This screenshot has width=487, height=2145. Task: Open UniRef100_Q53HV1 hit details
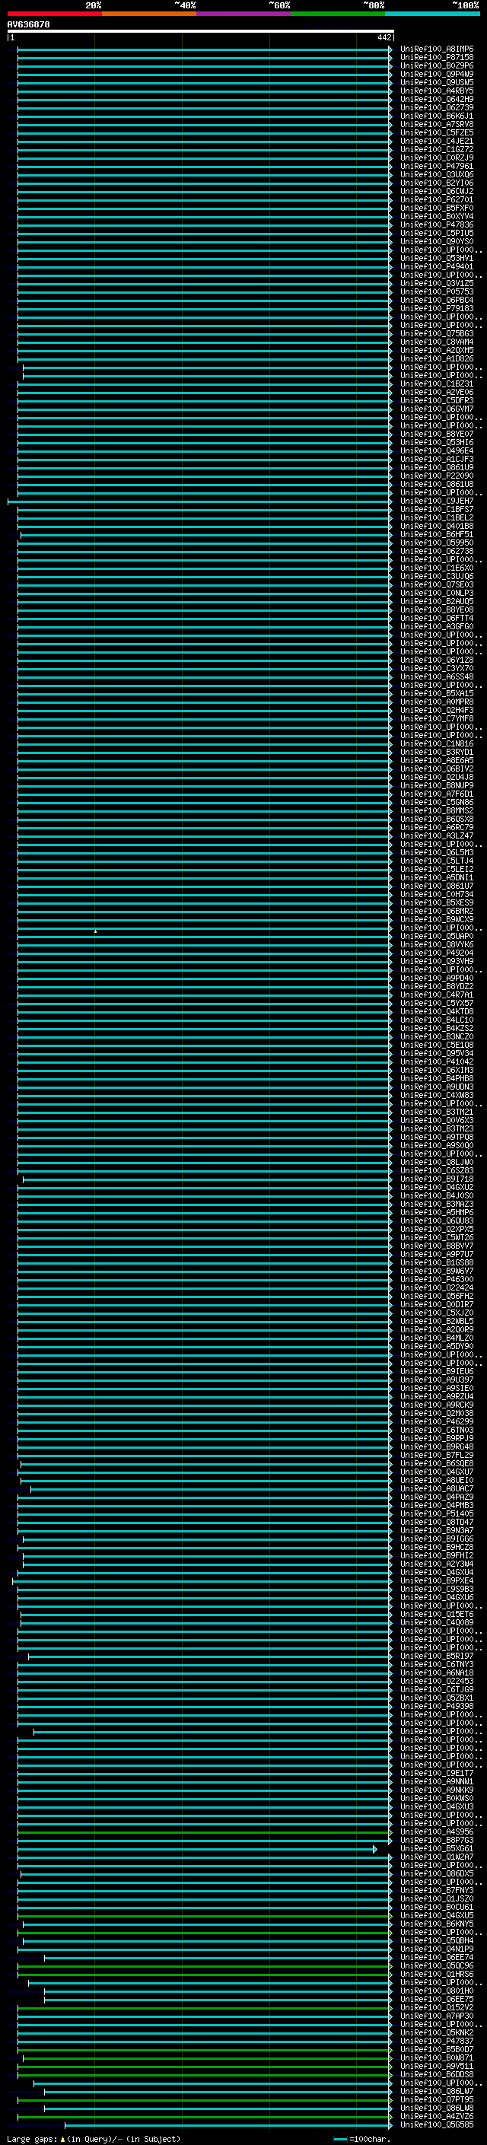coord(437,258)
